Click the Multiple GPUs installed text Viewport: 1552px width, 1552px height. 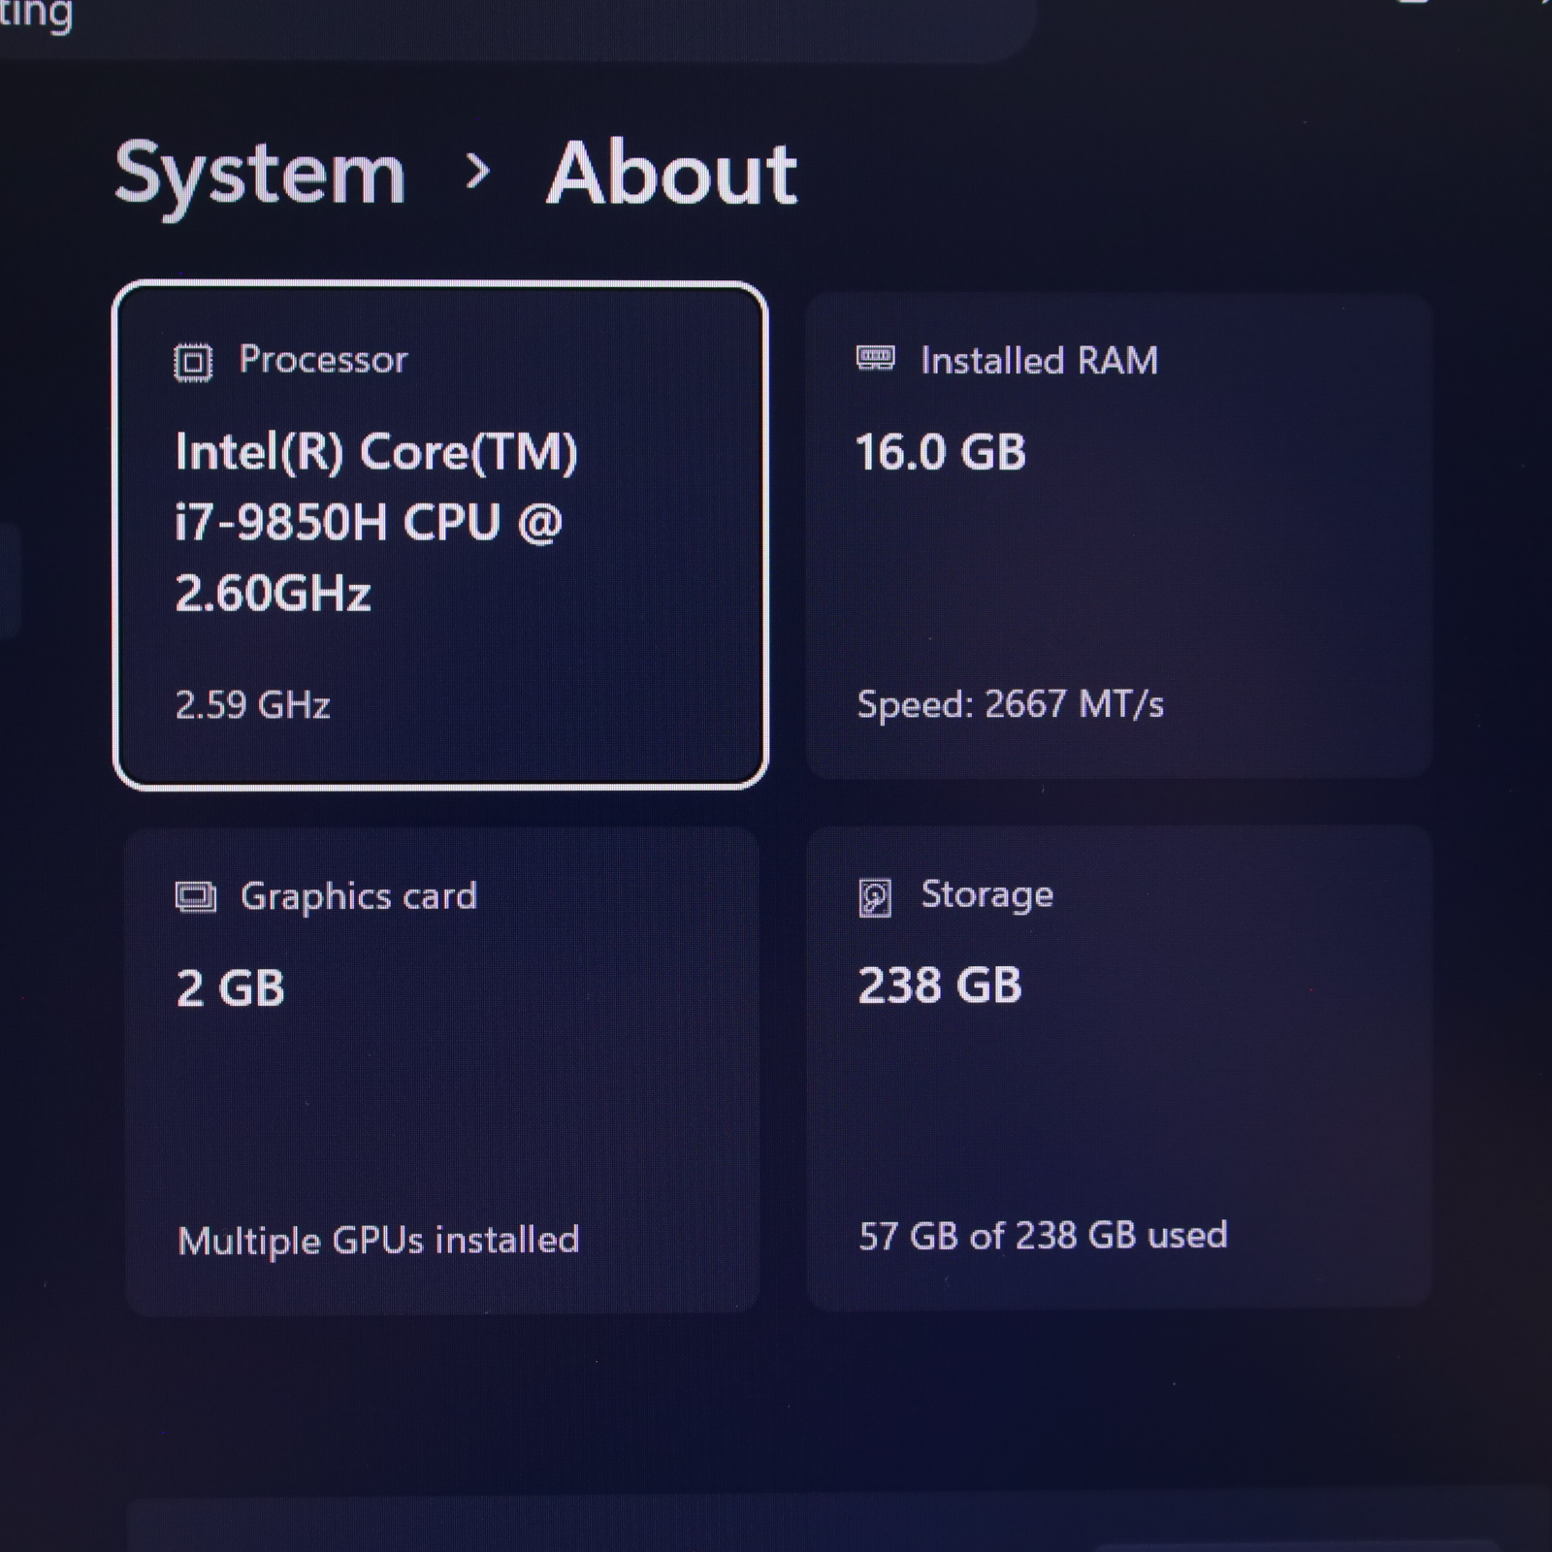pyautogui.click(x=379, y=1240)
